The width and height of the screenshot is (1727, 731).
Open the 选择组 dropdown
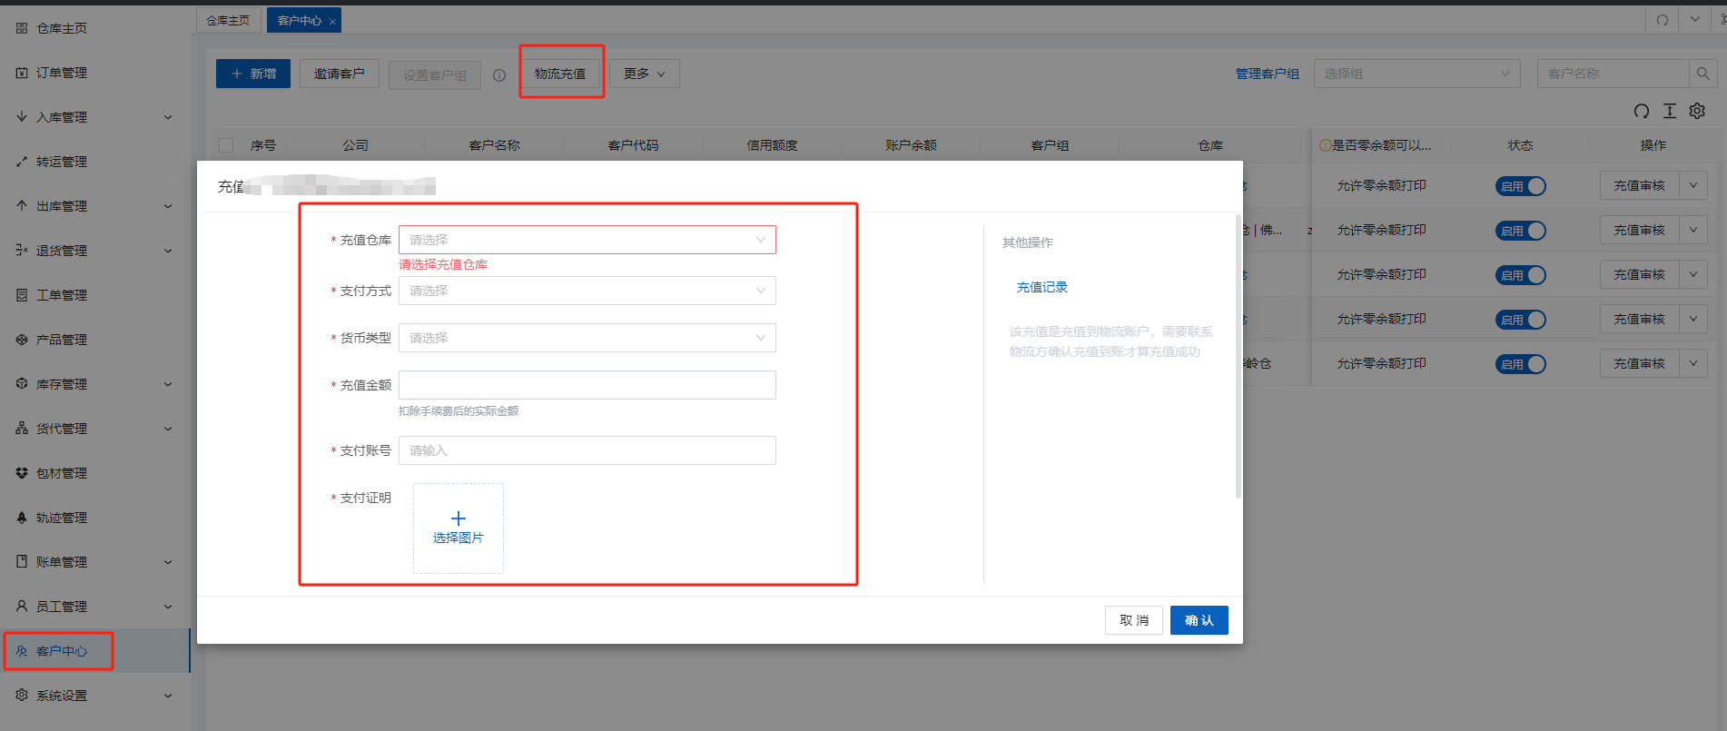(1417, 74)
